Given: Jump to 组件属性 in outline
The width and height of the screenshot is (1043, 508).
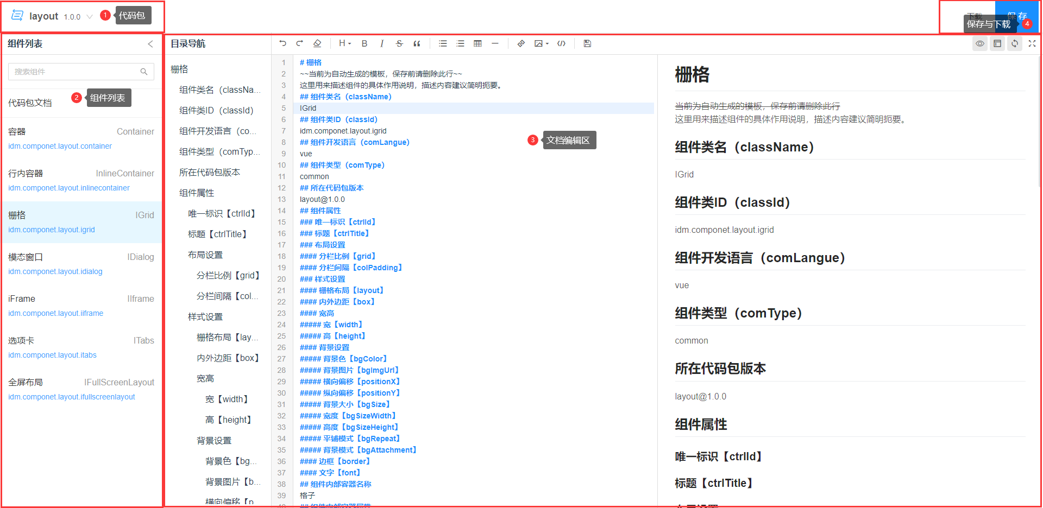Looking at the screenshot, I should [197, 193].
